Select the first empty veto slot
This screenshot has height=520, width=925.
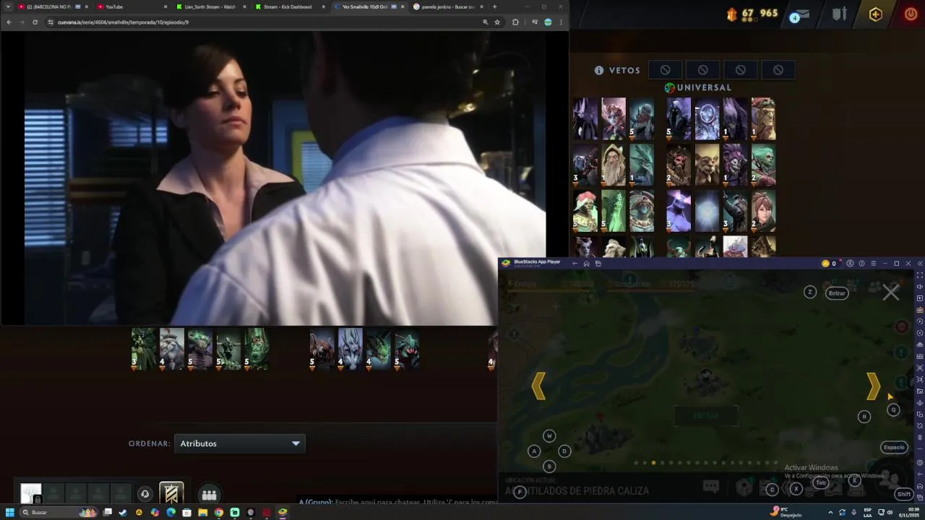click(665, 70)
